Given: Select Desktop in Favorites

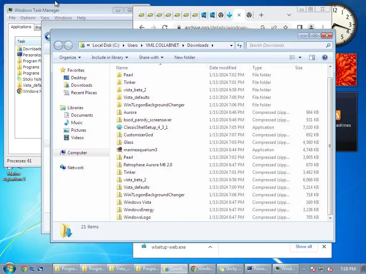Looking at the screenshot, I should tap(79, 77).
